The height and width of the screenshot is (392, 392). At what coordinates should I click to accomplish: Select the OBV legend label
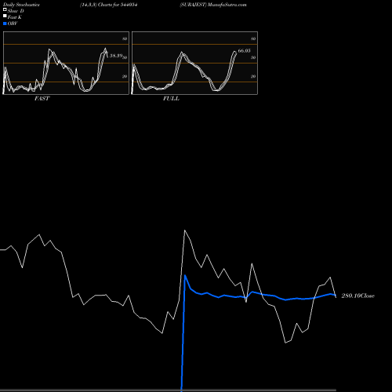(13, 24)
